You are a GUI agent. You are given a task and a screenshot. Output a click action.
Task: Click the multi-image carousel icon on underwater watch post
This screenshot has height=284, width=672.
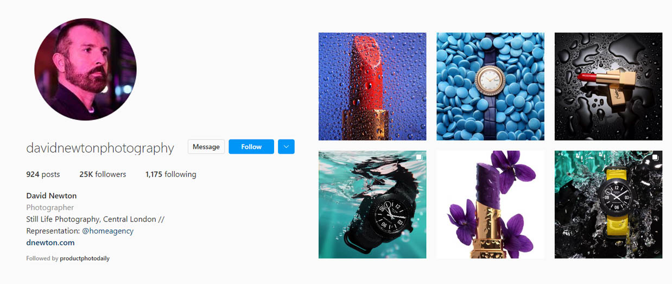(419, 157)
